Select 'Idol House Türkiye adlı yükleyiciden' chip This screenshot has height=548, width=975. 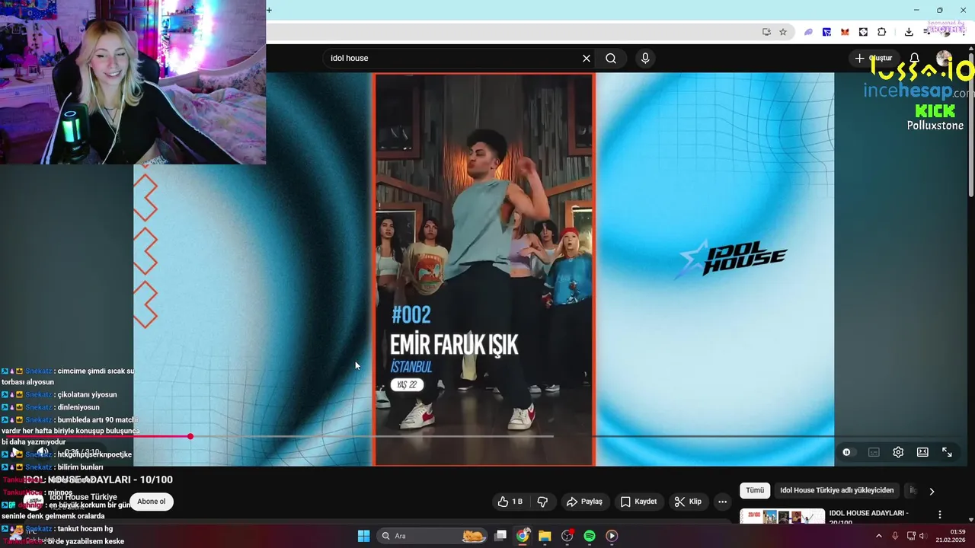837,491
